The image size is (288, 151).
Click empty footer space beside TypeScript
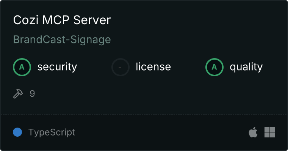tap(159, 132)
